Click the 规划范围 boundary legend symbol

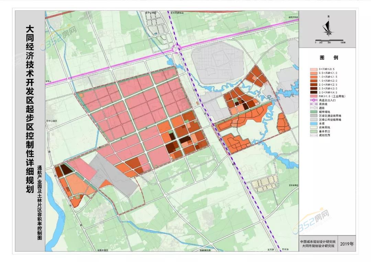tap(314, 135)
